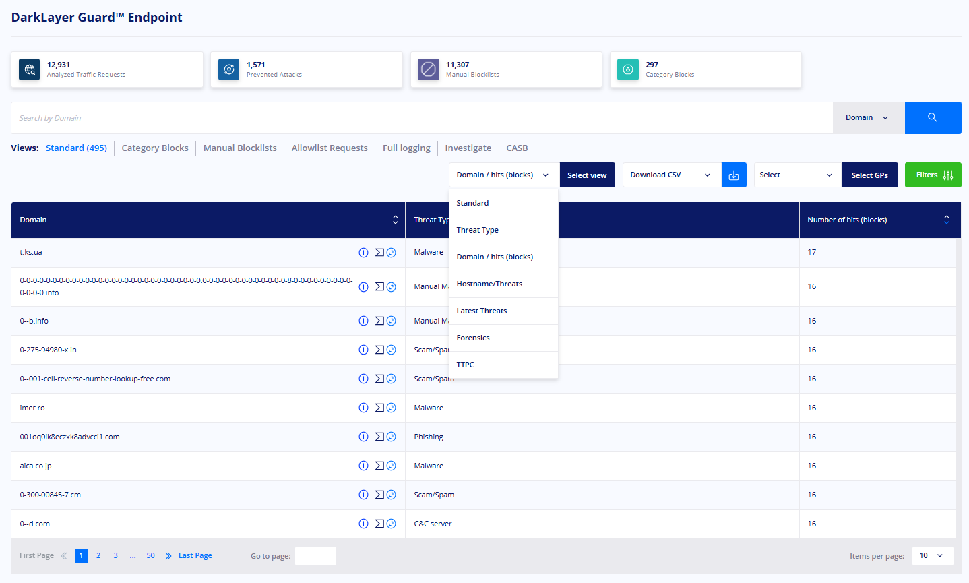
Task: Click the Go to page input box
Action: (x=315, y=556)
